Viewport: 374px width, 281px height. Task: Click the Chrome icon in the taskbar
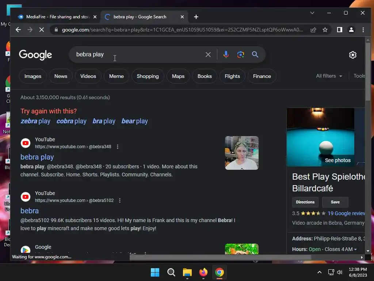click(x=220, y=272)
